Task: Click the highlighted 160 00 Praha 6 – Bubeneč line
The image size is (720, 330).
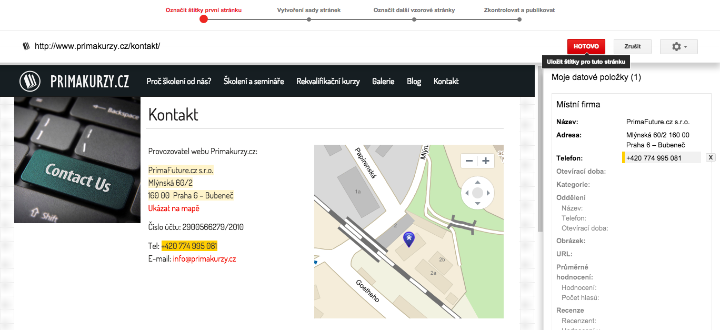Action: pos(191,196)
